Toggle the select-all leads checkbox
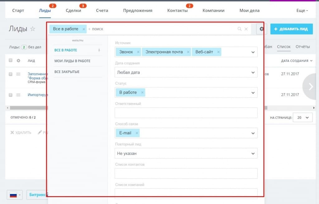This screenshot has width=319, height=204. pyautogui.click(x=11, y=60)
